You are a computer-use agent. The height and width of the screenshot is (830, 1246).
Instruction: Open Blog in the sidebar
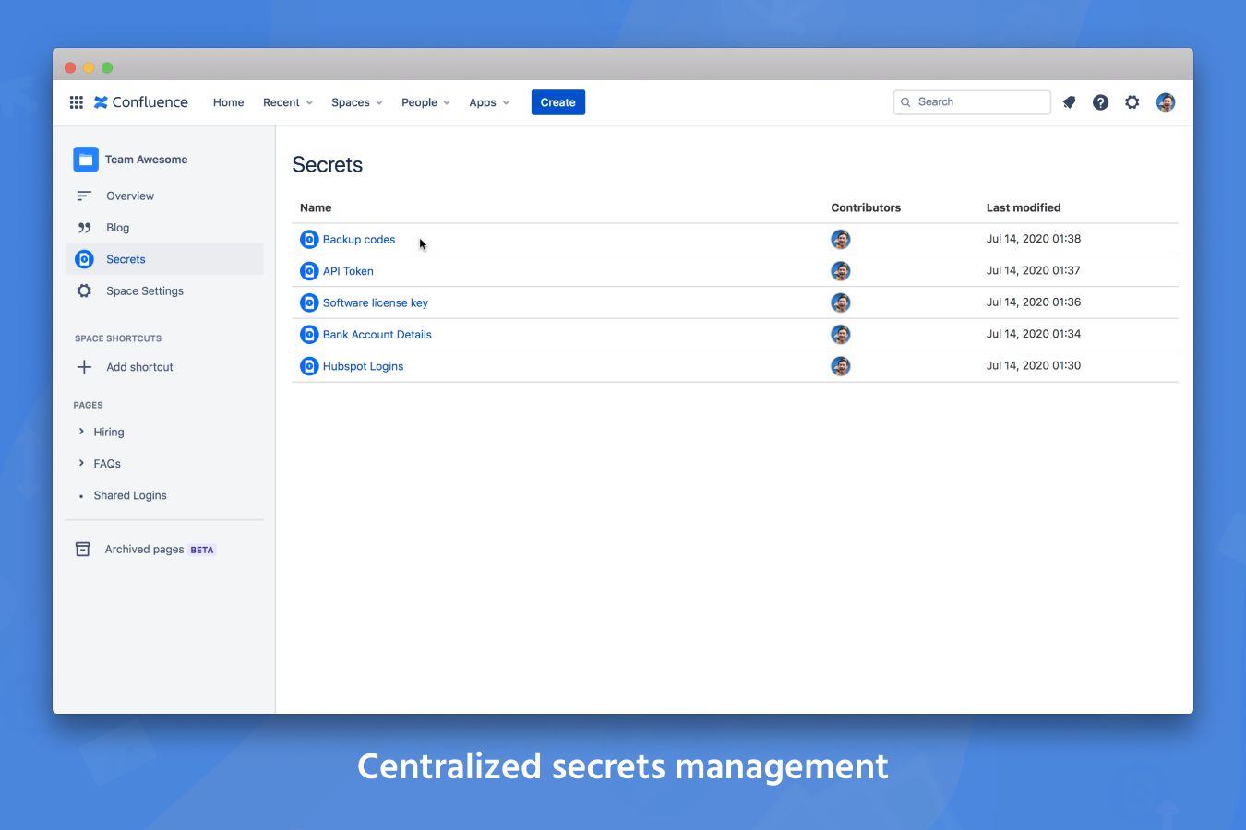point(164,228)
